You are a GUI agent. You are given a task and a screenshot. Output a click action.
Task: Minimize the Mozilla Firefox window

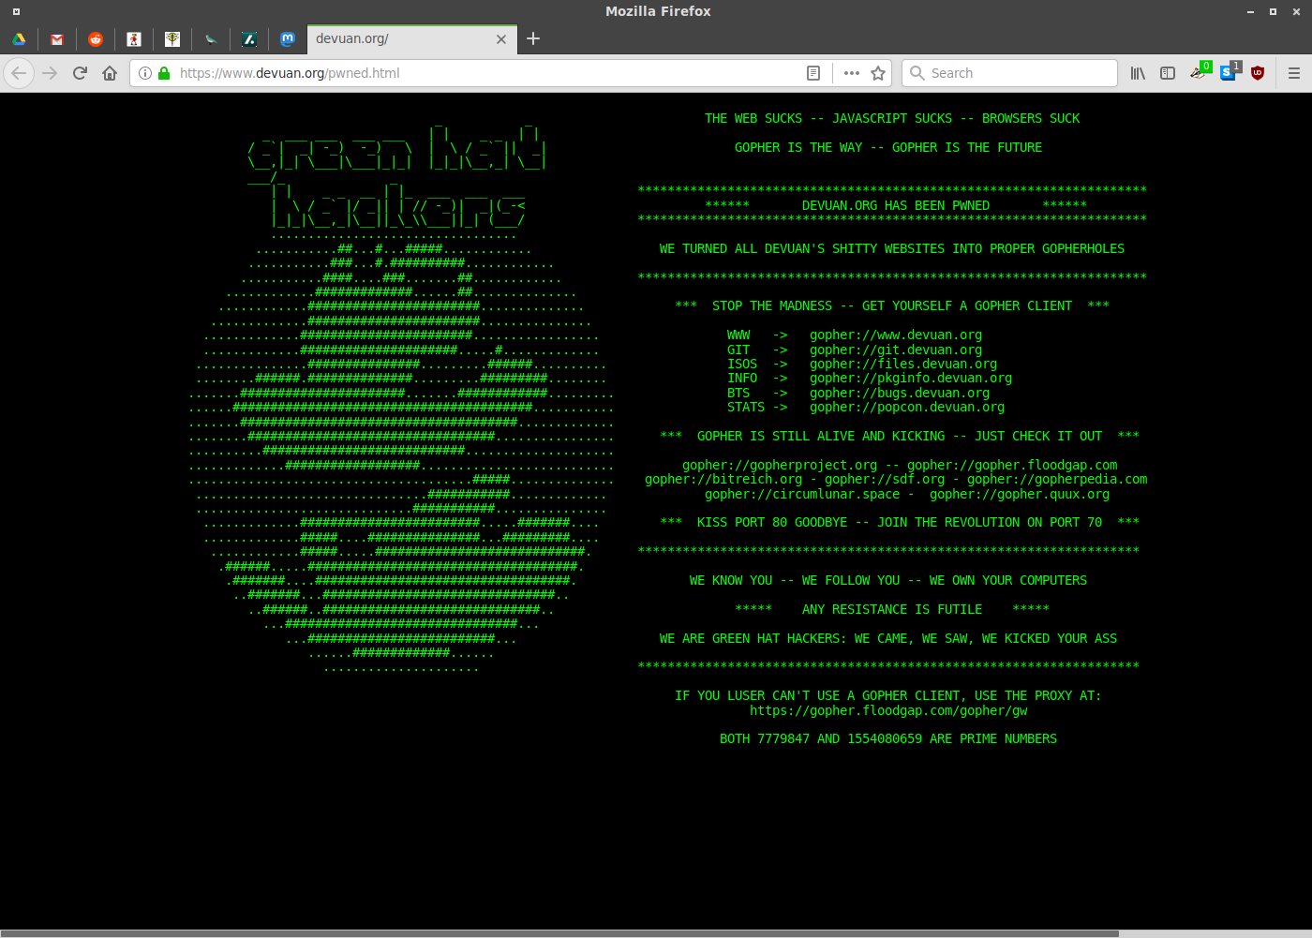1250,11
